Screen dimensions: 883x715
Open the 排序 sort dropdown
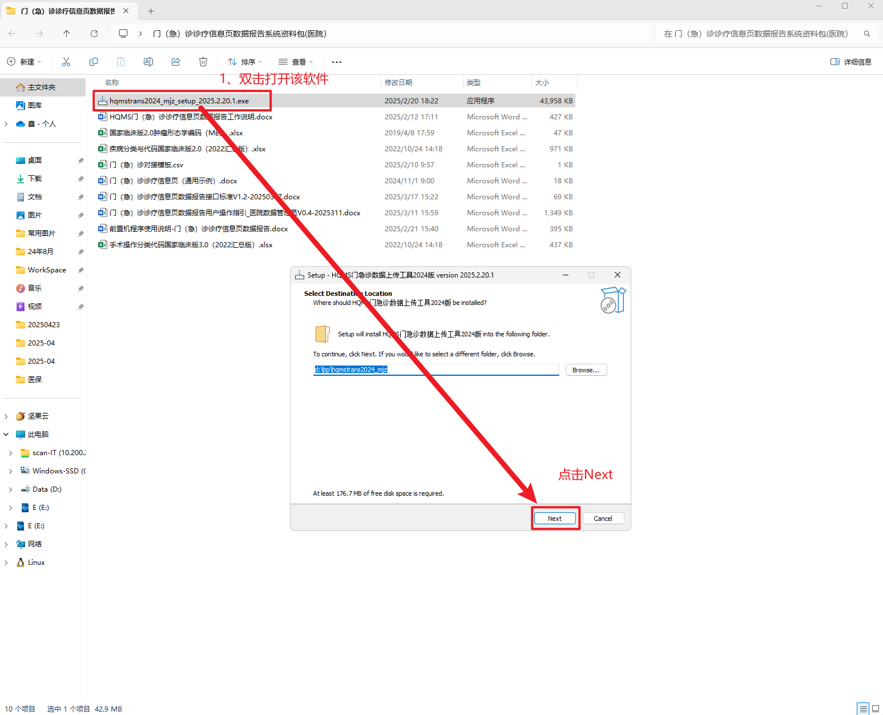click(x=245, y=62)
